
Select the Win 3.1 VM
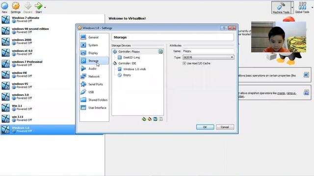coord(52,108)
